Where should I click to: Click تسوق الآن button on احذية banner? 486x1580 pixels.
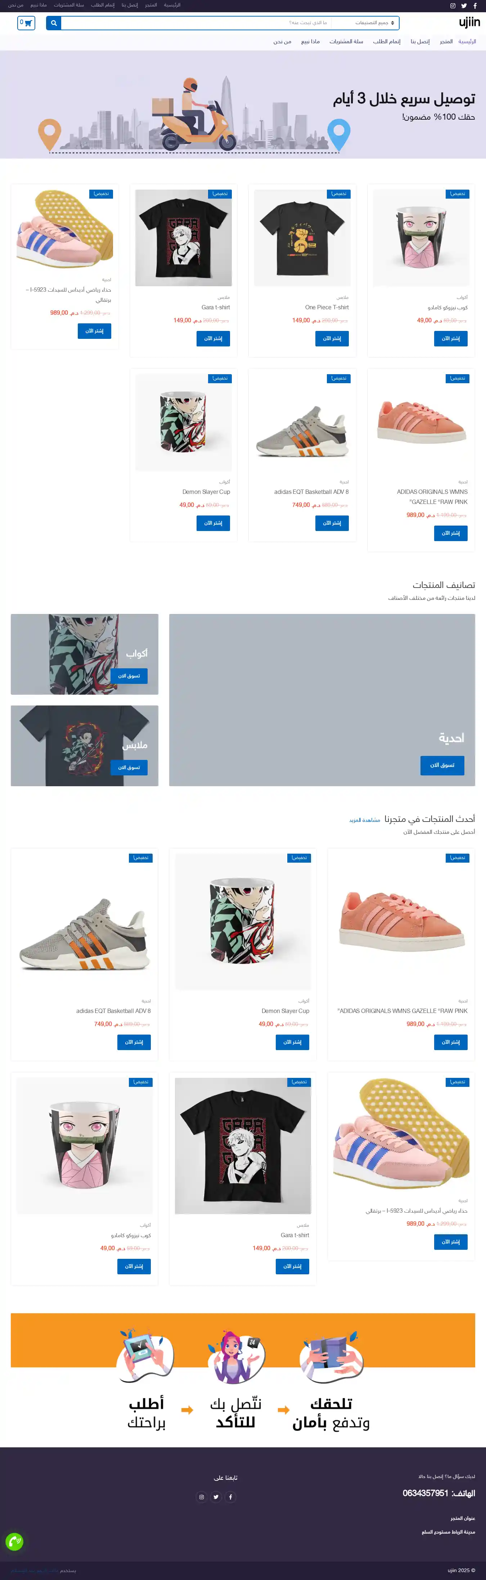tap(442, 765)
